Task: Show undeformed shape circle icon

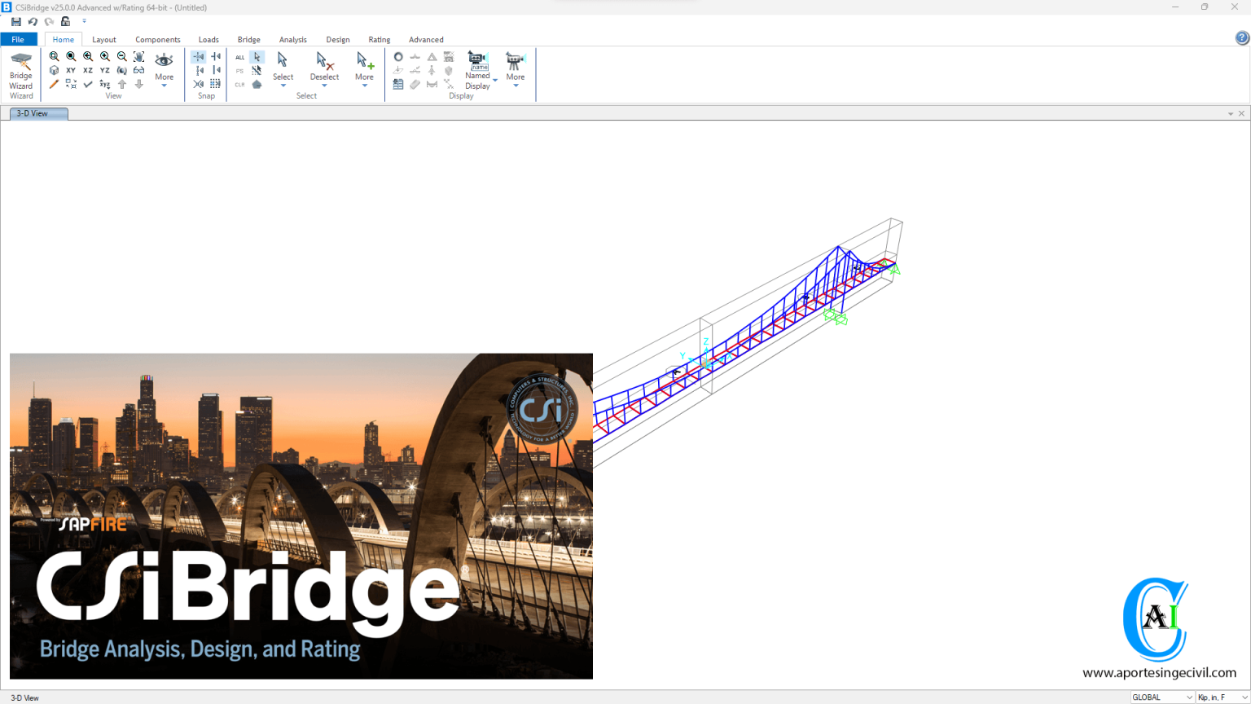Action: pyautogui.click(x=398, y=57)
